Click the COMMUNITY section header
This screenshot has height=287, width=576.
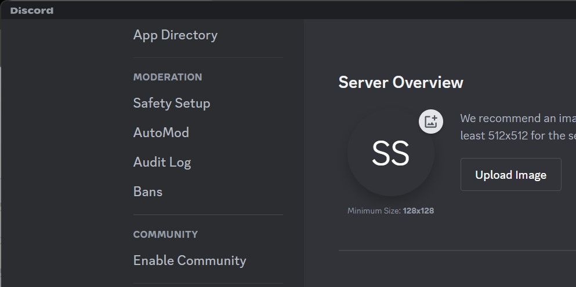click(165, 234)
